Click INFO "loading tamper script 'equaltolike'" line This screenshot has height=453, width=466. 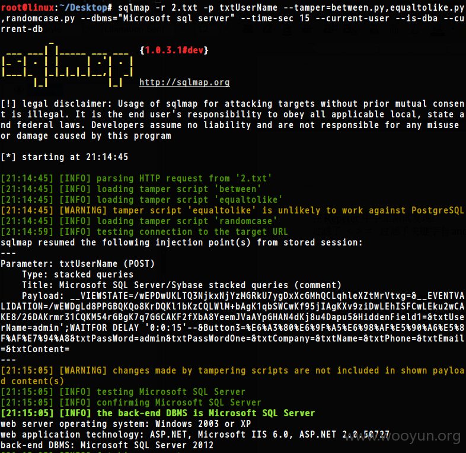(189, 200)
